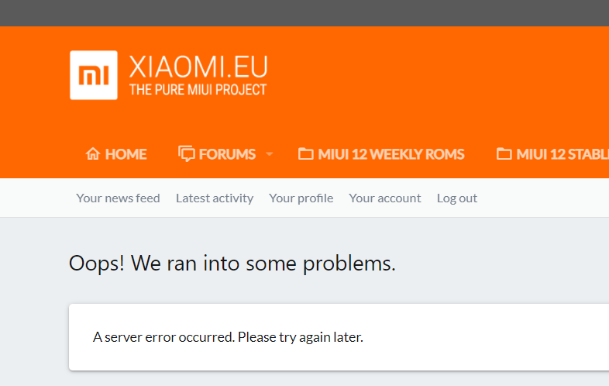Open the MIUI 12 WEEKLY ROMS label
This screenshot has height=386, width=609.
(391, 154)
